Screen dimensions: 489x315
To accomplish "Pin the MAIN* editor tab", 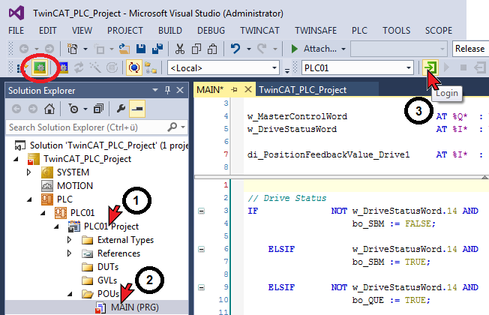I will 234,89.
